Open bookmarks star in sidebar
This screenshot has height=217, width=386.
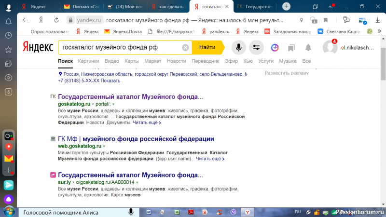click(x=8, y=50)
